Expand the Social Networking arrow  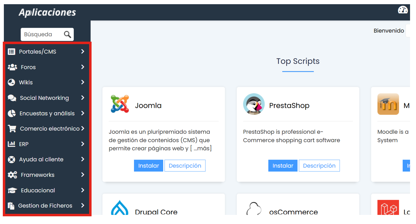83,98
